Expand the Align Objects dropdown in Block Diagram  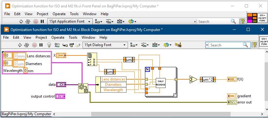tap(133, 45)
